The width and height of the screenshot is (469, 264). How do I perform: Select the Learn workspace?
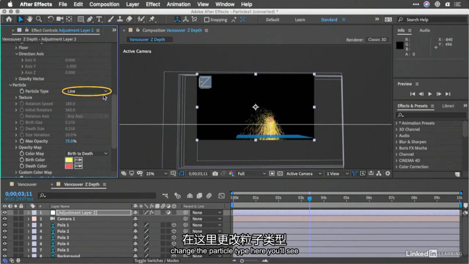[x=300, y=20]
